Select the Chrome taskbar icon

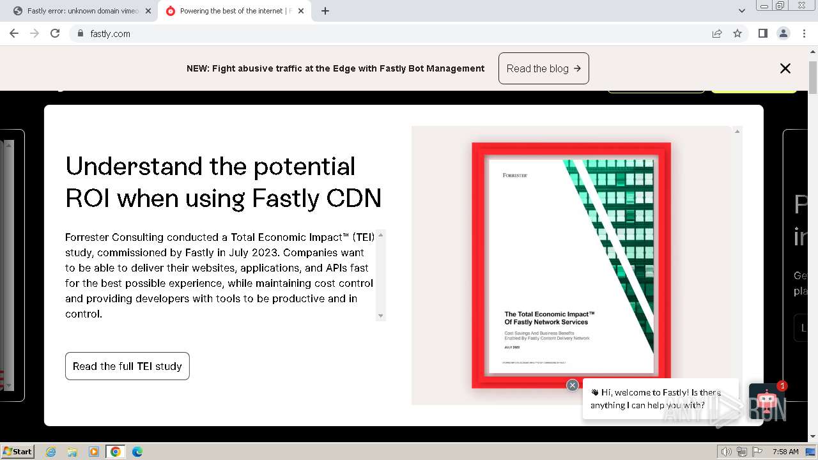click(x=116, y=452)
